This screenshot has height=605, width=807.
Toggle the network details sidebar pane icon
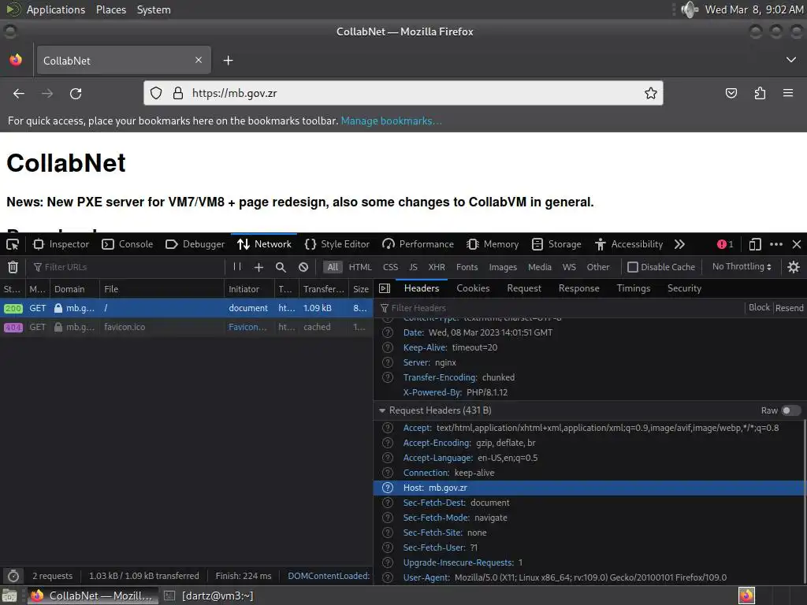pos(385,288)
